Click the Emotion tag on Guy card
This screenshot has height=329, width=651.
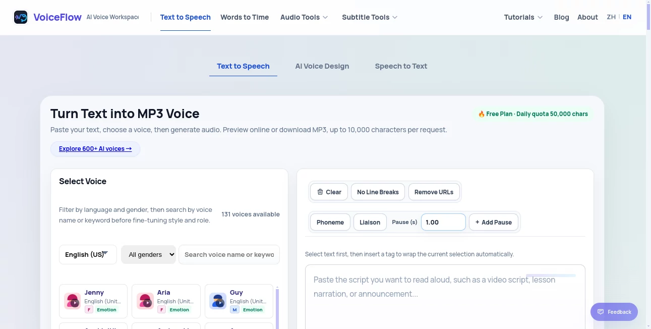pos(252,310)
